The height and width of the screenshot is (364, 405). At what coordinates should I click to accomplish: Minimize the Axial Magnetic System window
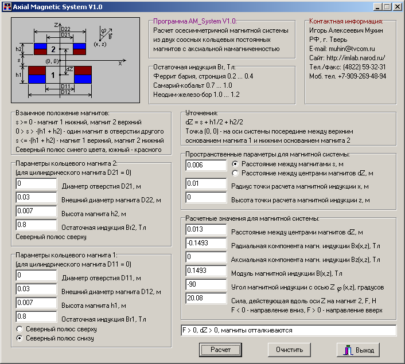tap(377, 7)
